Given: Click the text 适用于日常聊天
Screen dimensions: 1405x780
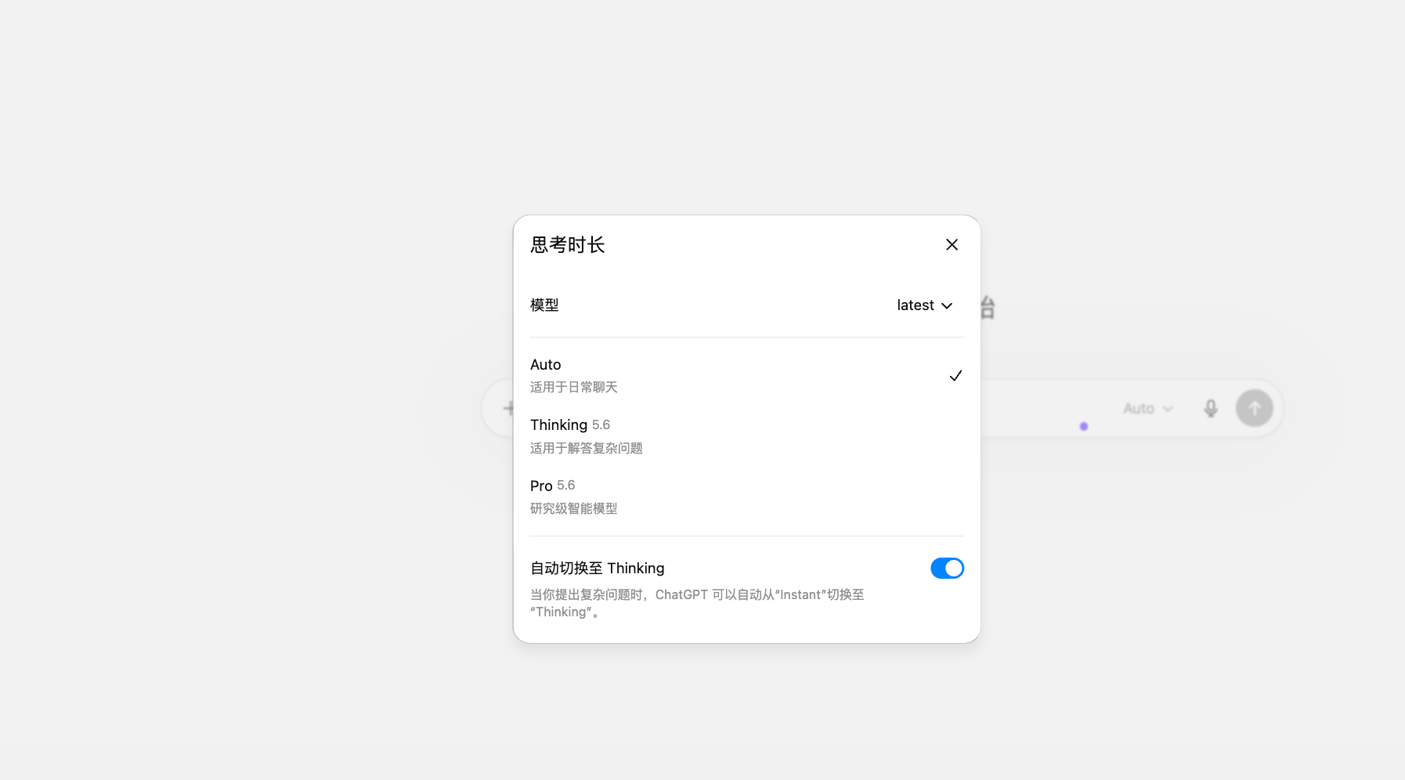Looking at the screenshot, I should click(574, 387).
